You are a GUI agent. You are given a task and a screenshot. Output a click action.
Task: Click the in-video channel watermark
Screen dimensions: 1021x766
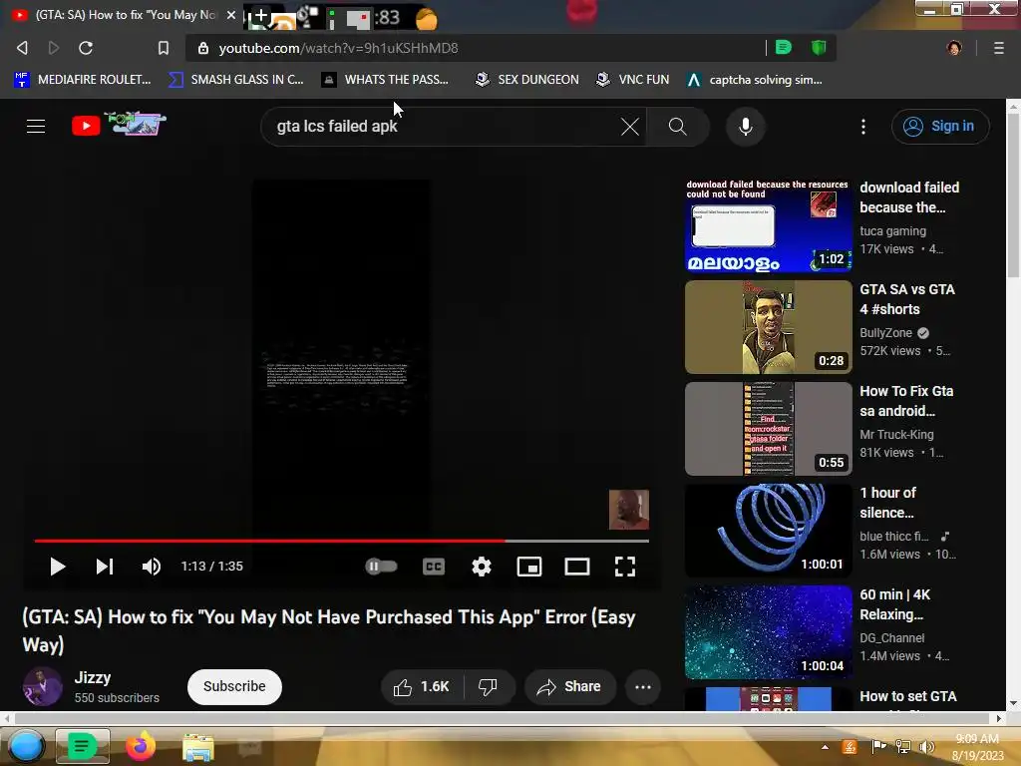[628, 510]
